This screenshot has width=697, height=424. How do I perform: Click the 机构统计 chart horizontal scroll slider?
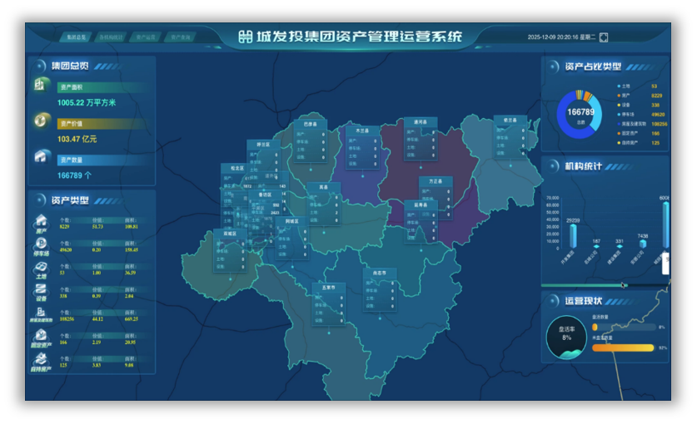623,284
